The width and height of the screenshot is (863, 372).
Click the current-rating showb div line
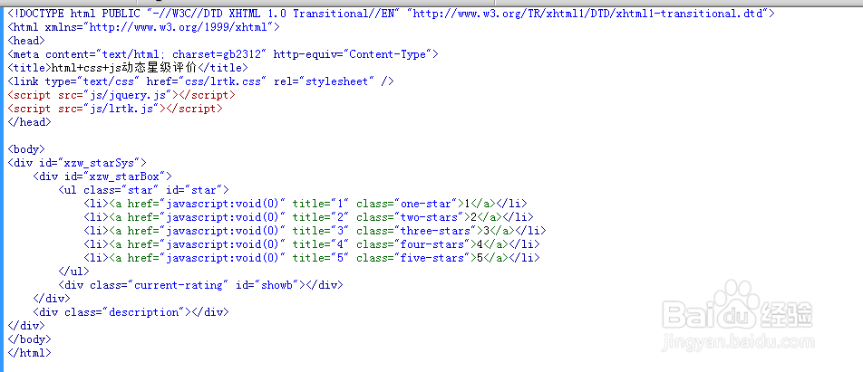point(201,285)
